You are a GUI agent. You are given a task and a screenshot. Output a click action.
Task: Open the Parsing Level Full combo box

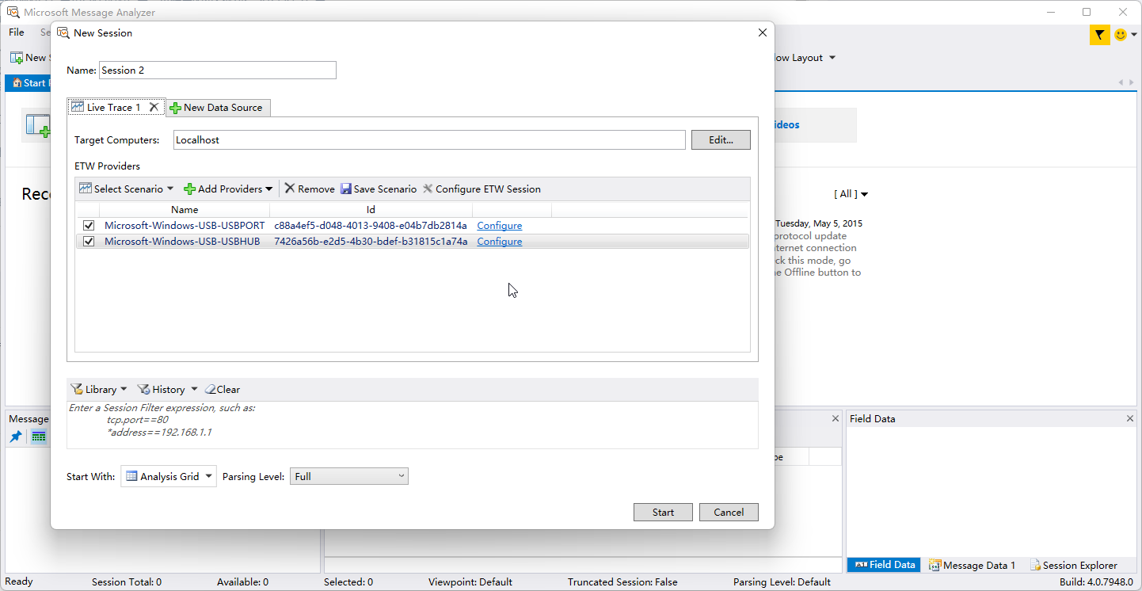click(x=349, y=476)
